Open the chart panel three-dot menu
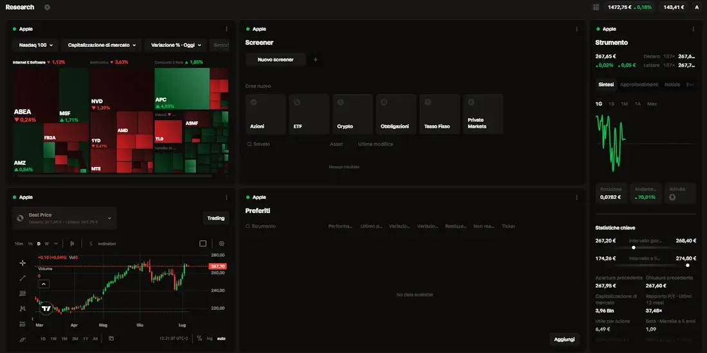Image resolution: width=707 pixels, height=353 pixels. click(x=226, y=197)
